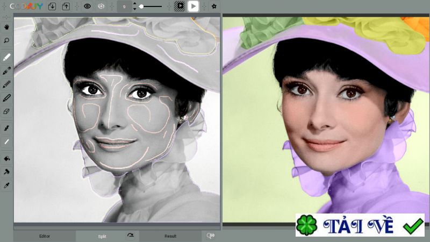
Task: Run partial processing with the hatched play icon
Action: pyautogui.click(x=180, y=6)
